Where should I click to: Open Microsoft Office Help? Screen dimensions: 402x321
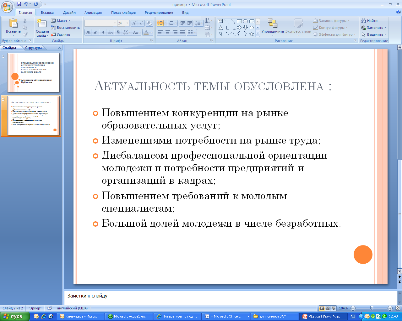click(399, 13)
